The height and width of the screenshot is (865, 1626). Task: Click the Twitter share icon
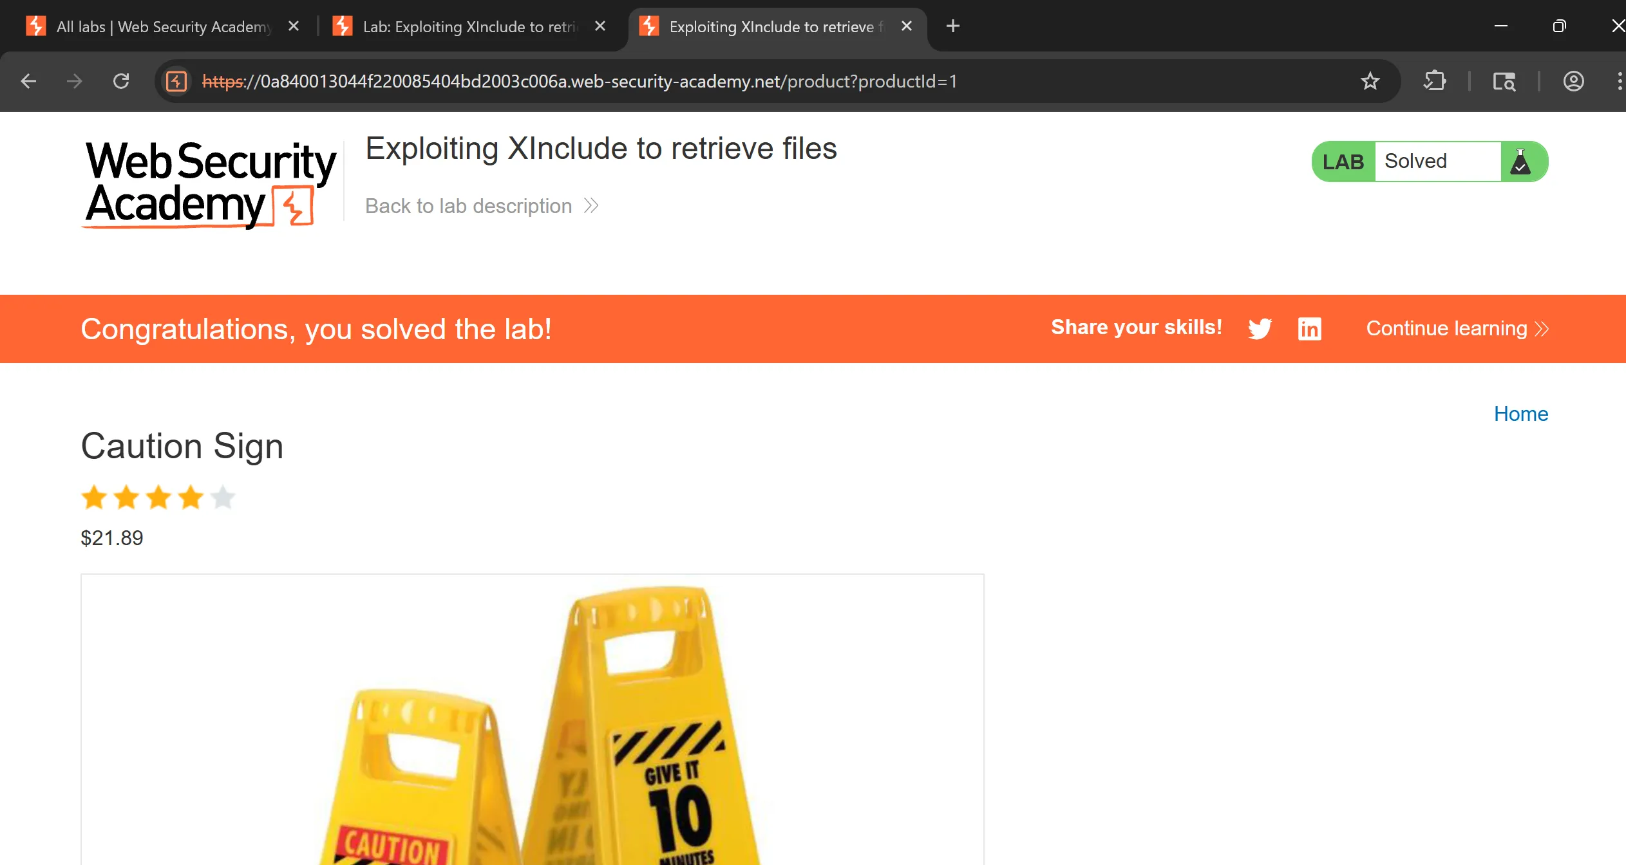tap(1260, 328)
